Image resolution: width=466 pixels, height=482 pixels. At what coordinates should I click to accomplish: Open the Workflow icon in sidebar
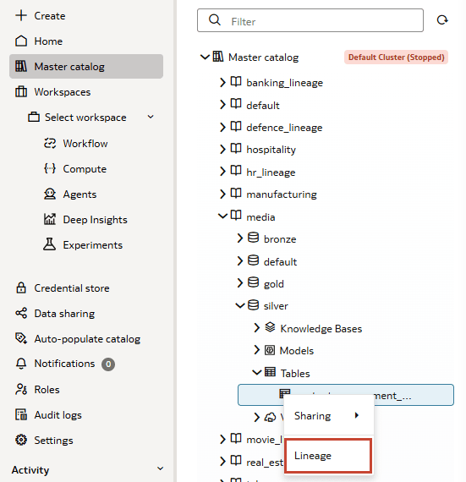[x=50, y=143]
